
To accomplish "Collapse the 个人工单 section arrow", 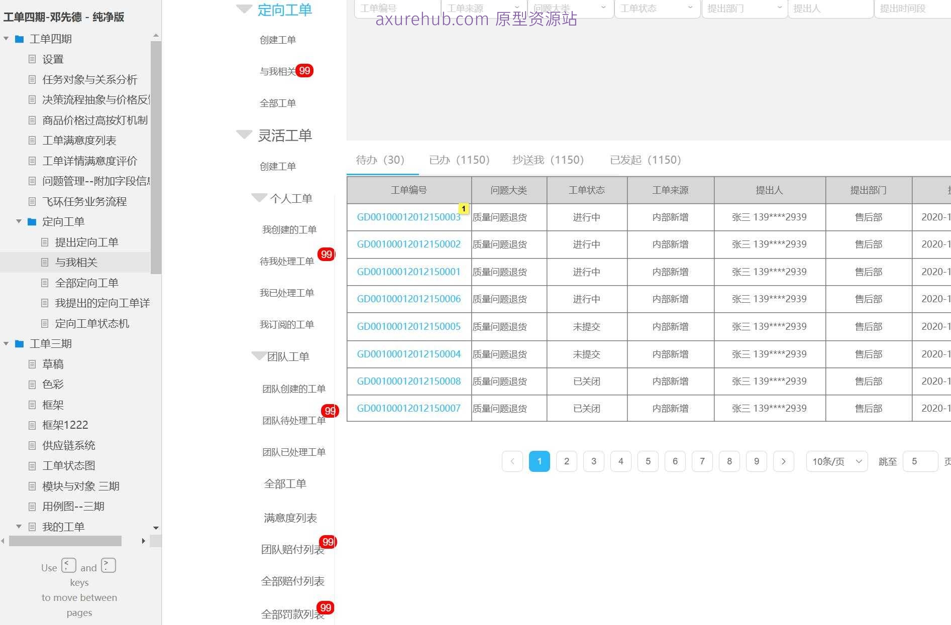I will (x=259, y=198).
